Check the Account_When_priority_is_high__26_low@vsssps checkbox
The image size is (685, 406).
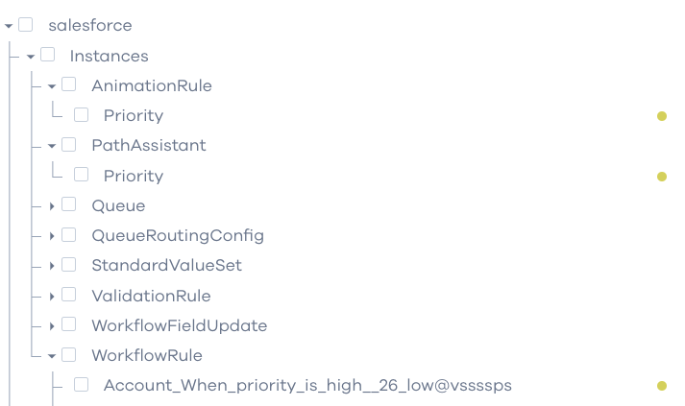click(81, 385)
